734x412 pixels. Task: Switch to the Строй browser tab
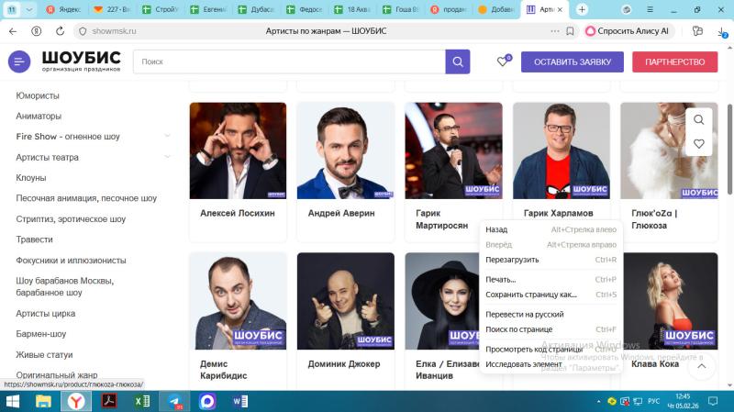[160, 9]
